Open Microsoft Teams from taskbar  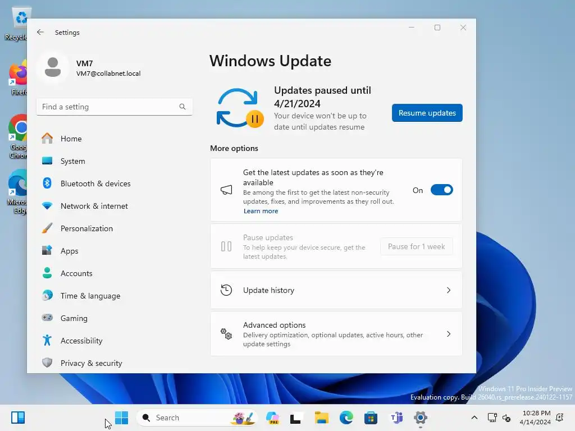[396, 418]
